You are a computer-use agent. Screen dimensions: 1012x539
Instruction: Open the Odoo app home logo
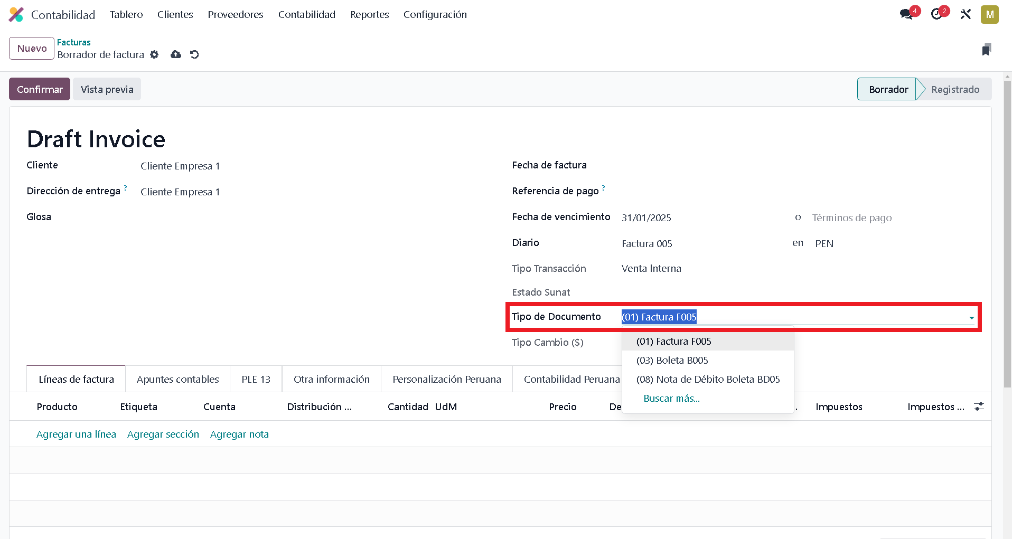pos(16,14)
